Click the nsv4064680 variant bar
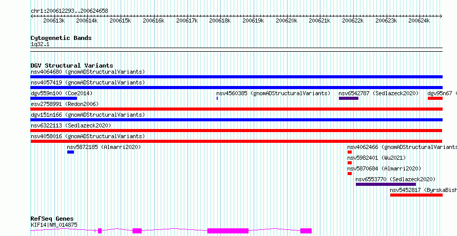The height and width of the screenshot is (236, 457). click(236, 77)
